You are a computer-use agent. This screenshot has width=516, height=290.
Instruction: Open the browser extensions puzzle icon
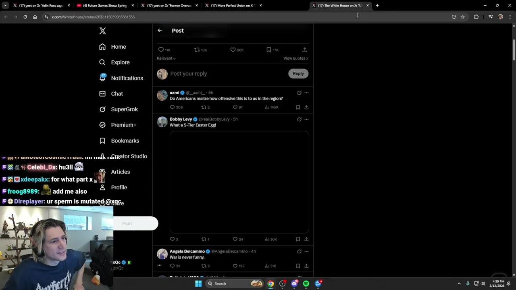pos(476,17)
